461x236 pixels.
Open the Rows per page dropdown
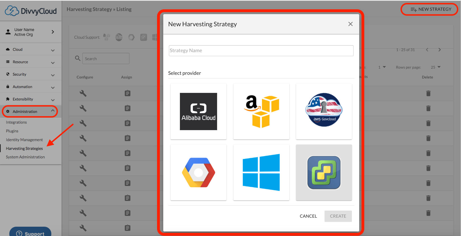tap(436, 67)
